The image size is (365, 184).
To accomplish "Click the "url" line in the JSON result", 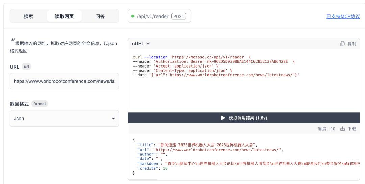I will click(x=210, y=150).
